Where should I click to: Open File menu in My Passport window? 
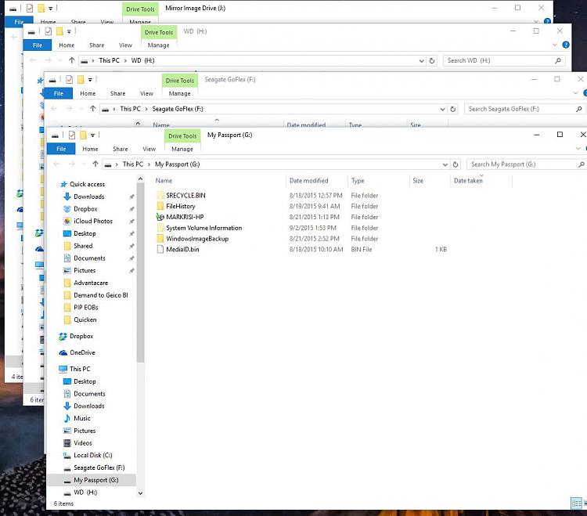pos(61,149)
